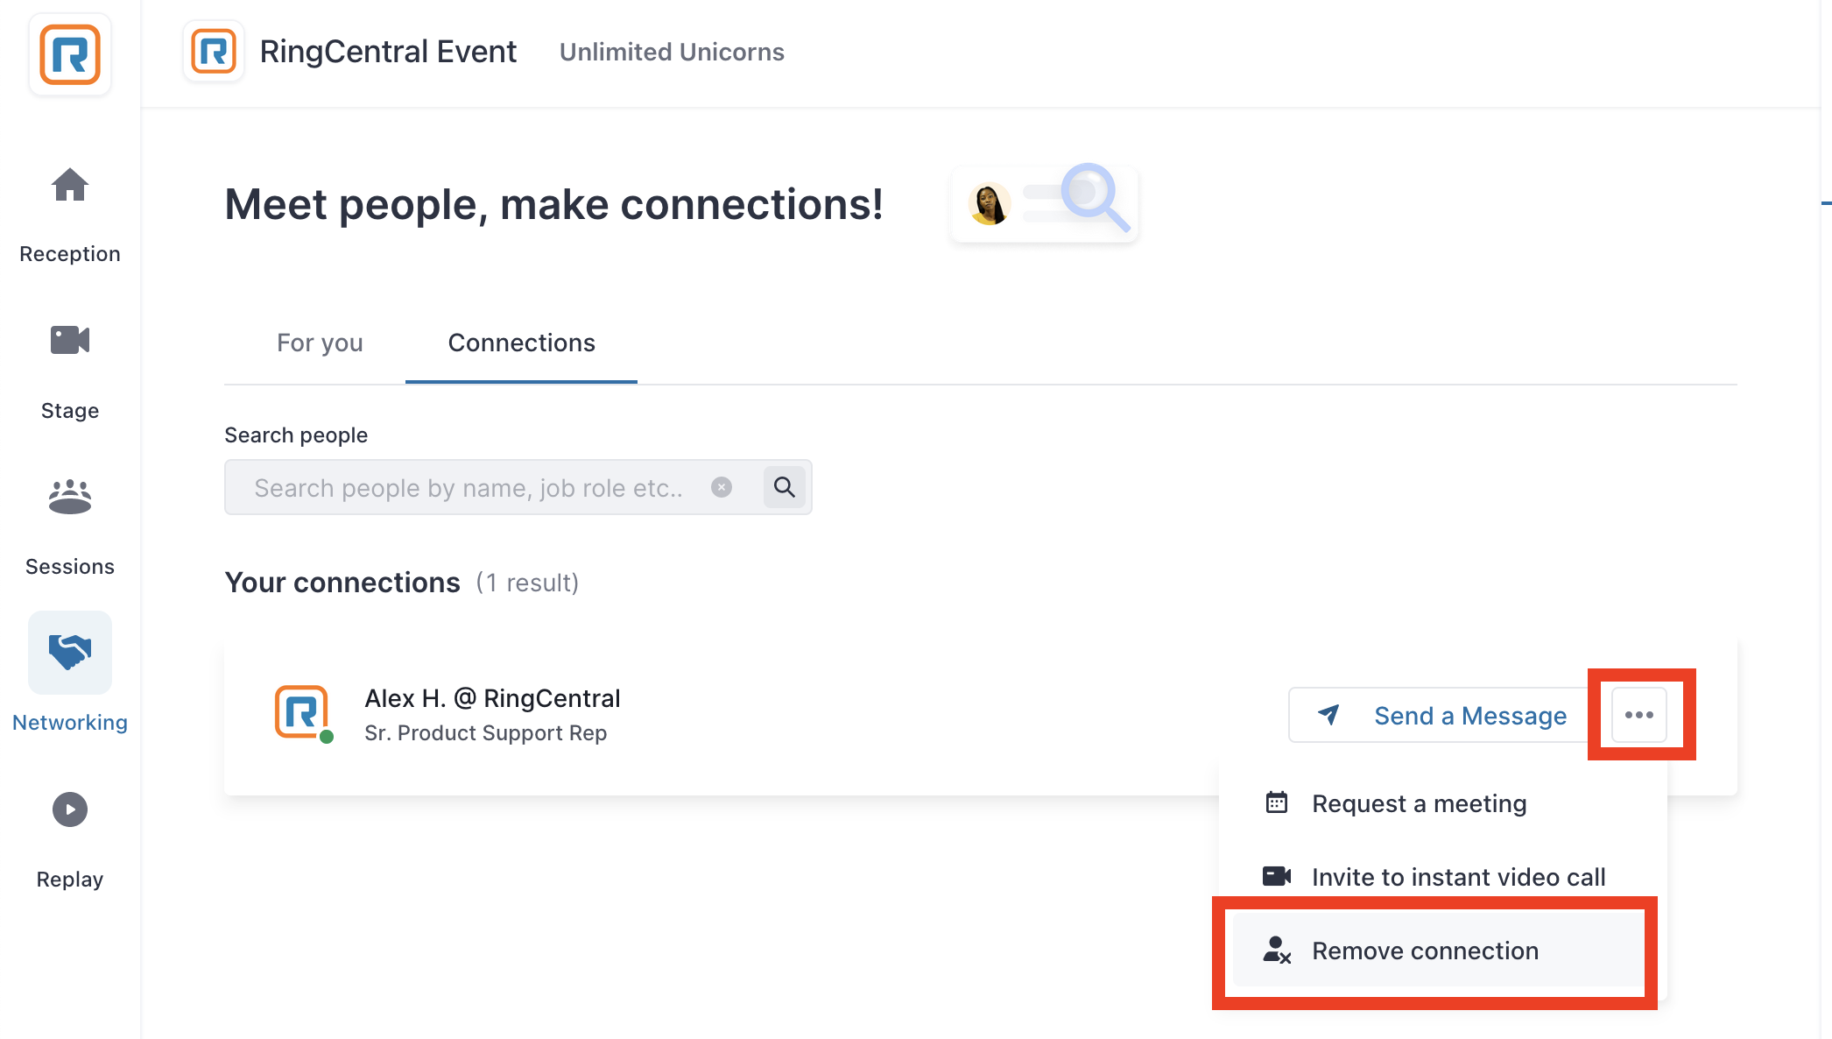The height and width of the screenshot is (1039, 1832).
Task: Open Alex H. profile avatar
Action: point(302,712)
